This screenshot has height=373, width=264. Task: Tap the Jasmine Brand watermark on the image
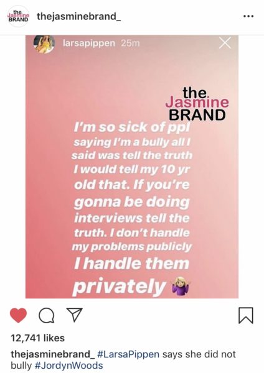point(197,104)
